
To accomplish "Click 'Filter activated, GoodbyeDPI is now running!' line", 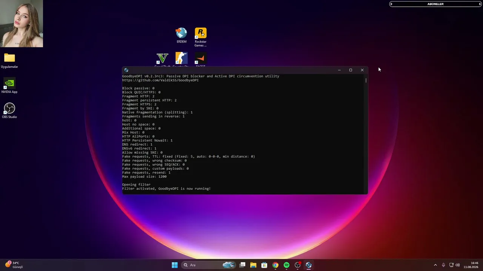I will [x=166, y=189].
